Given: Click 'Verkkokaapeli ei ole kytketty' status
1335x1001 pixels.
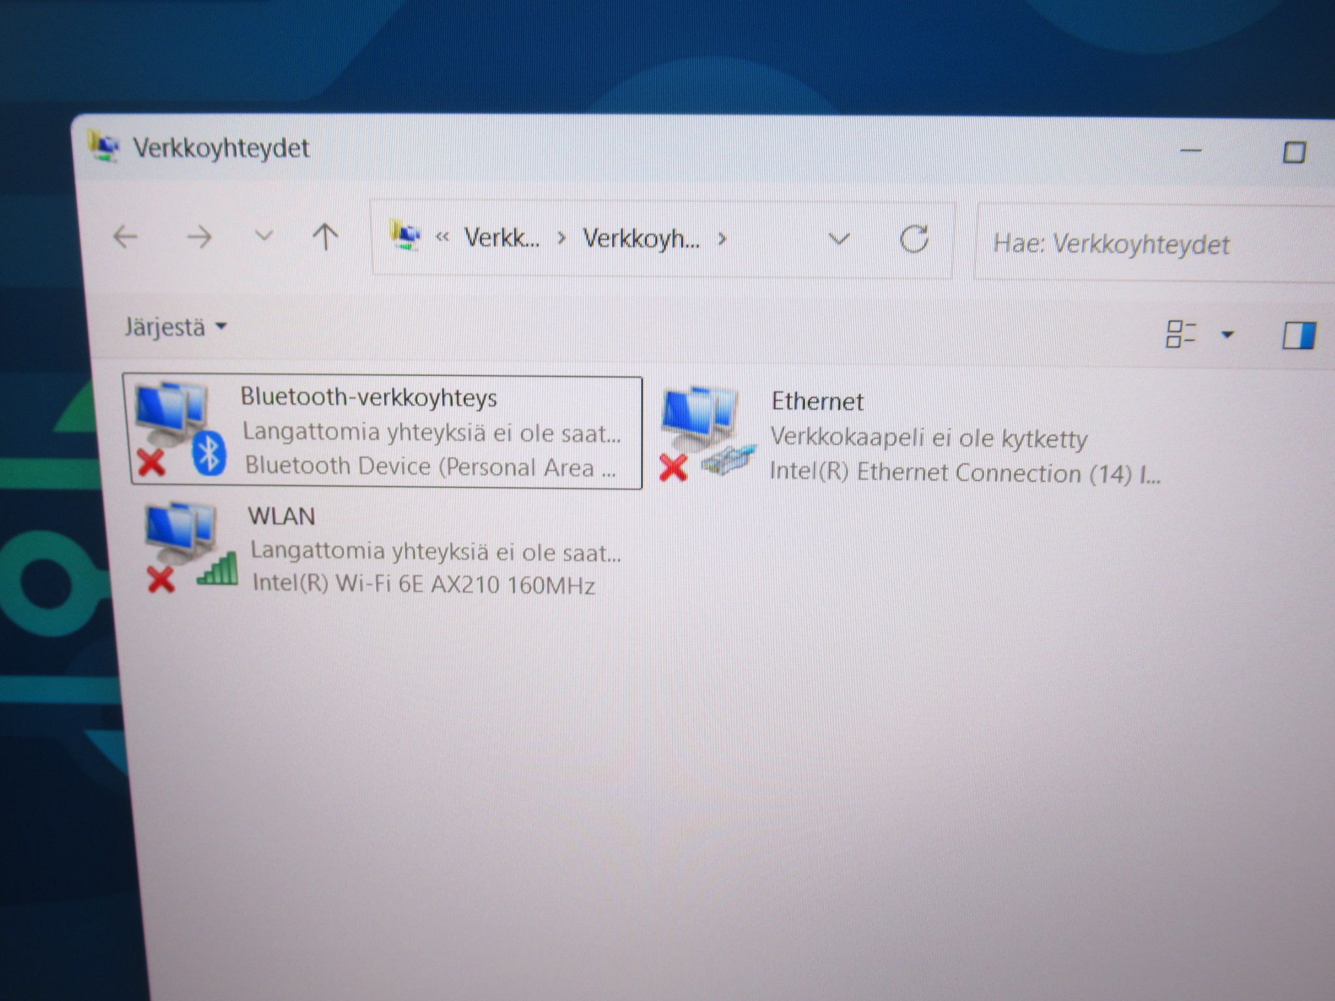Looking at the screenshot, I should (929, 438).
